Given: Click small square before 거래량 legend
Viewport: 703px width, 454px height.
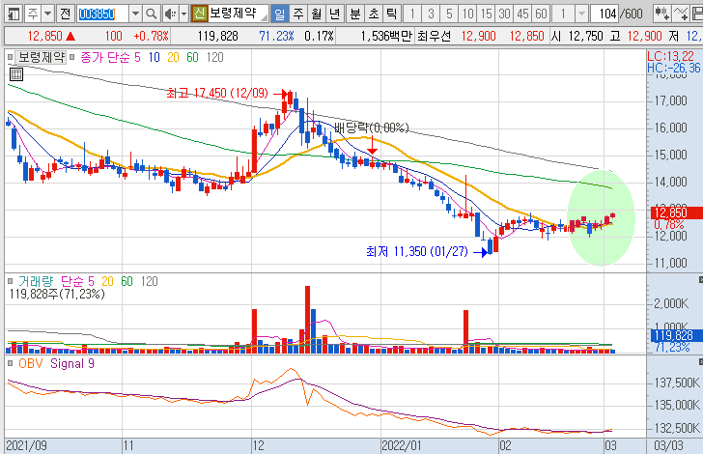Looking at the screenshot, I should coord(11,281).
